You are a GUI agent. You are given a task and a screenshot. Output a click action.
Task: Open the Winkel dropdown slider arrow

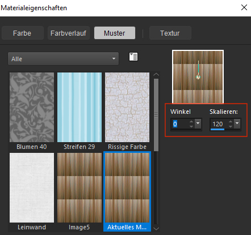(198, 123)
